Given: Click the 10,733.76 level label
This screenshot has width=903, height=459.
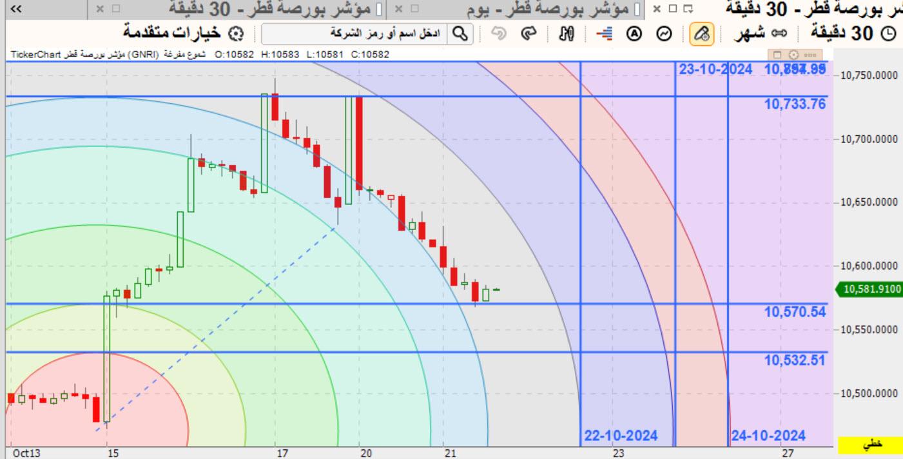Looking at the screenshot, I should point(795,104).
